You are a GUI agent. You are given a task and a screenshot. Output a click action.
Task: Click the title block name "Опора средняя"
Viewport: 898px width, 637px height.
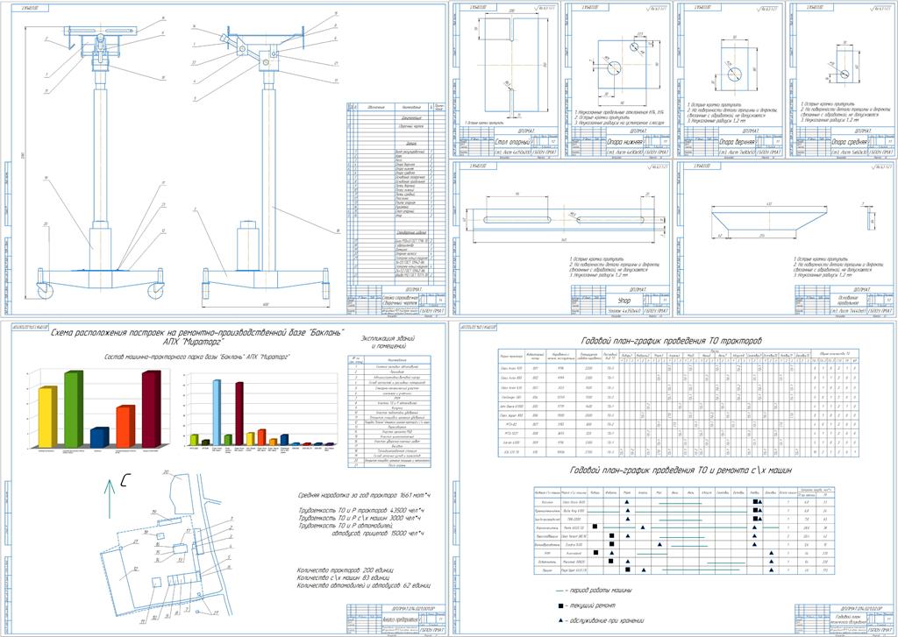coord(849,140)
